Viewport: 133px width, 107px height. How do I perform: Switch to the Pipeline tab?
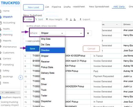click(56, 7)
